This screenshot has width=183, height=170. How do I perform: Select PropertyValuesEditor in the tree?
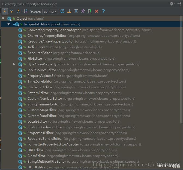coord(44,76)
